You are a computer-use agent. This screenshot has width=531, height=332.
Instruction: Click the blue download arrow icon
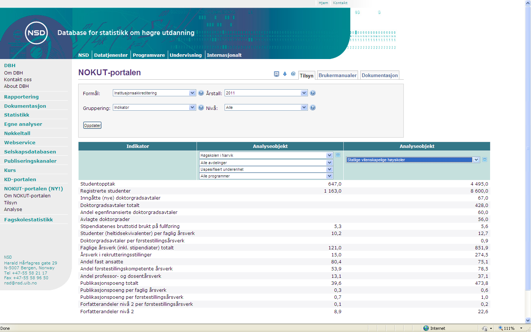point(285,74)
